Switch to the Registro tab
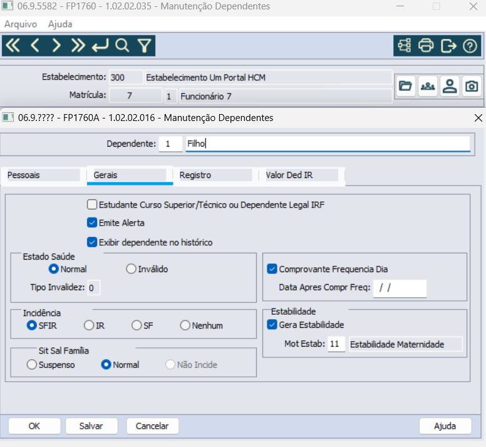Screen dimensions: 486x447 point(215,176)
